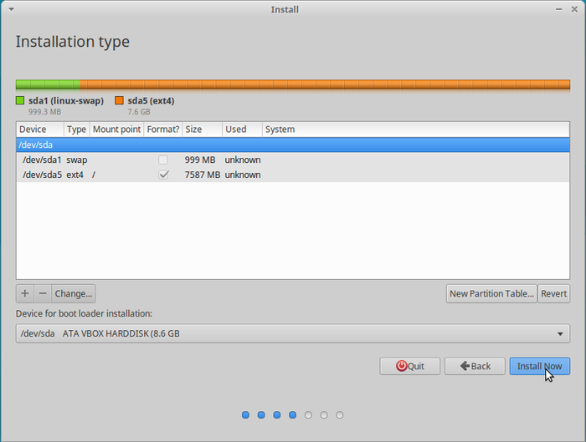
Task: Click orange sda5 segment in partition bar
Action: [x=325, y=84]
